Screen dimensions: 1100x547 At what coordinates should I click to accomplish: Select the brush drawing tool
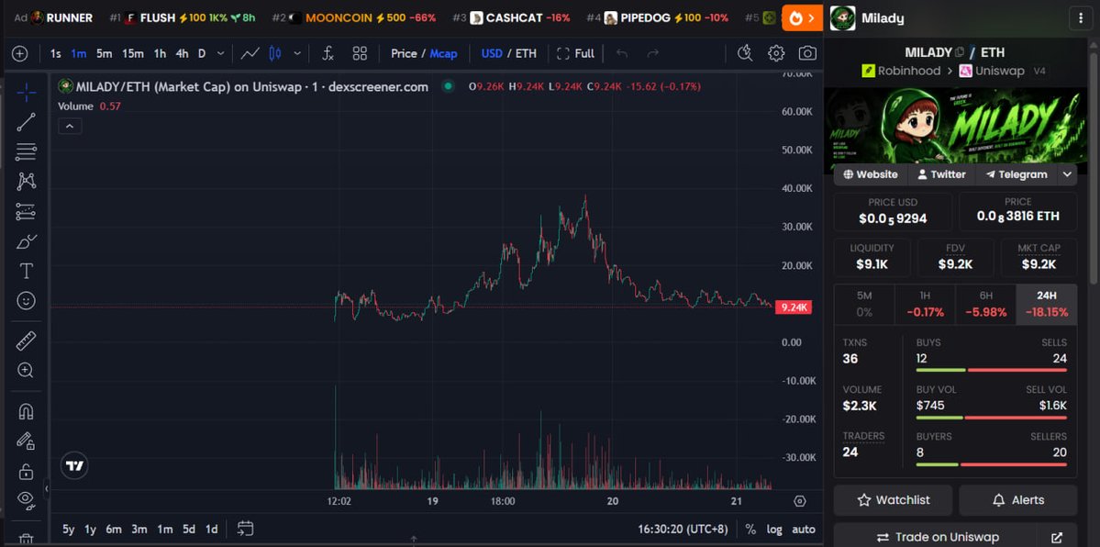pyautogui.click(x=26, y=241)
